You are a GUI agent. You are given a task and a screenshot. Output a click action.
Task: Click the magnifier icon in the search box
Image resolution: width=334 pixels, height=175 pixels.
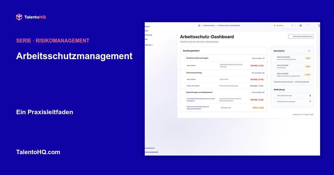pyautogui.click(x=275, y=26)
